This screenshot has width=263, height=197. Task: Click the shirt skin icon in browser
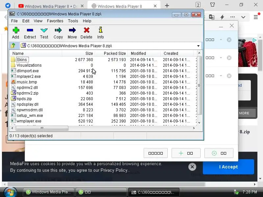[x=212, y=5]
